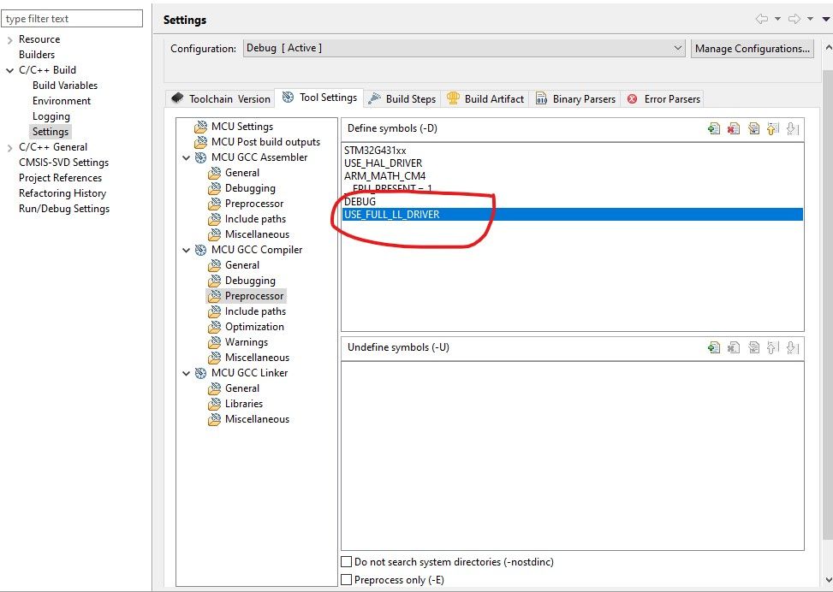Open Refactoring History page

point(62,193)
